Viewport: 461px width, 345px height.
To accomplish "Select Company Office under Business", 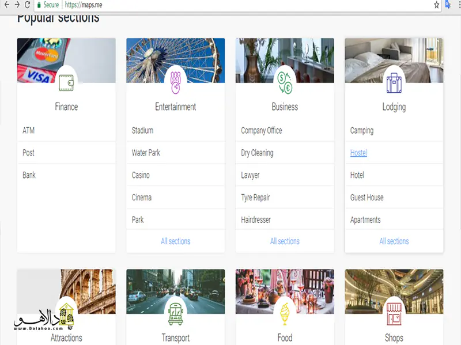I will [x=262, y=131].
